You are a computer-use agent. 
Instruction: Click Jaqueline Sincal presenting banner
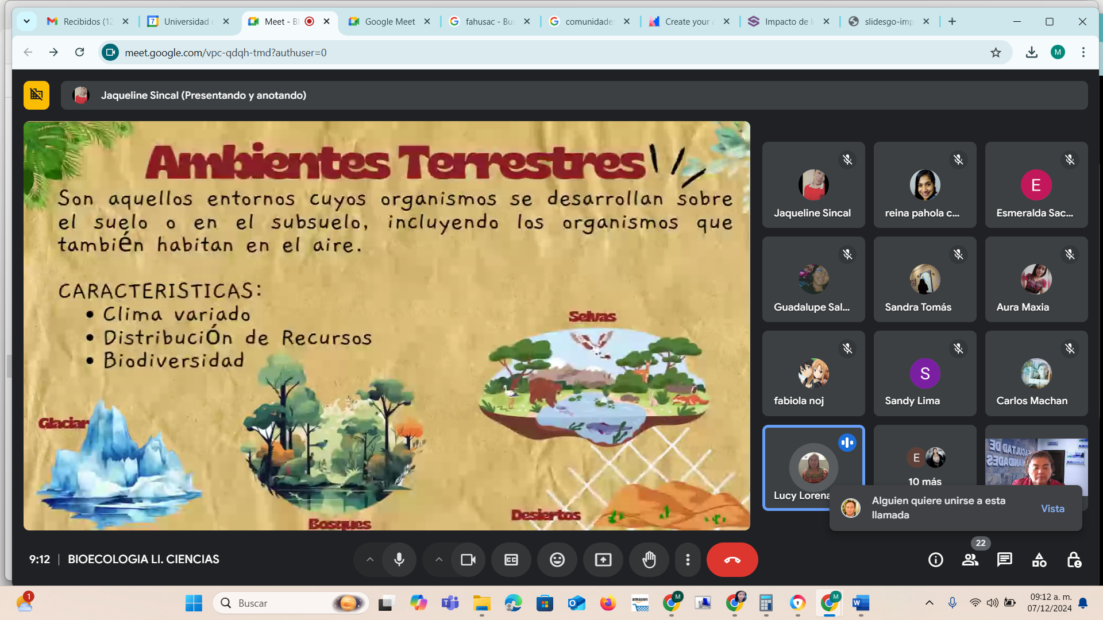pos(574,95)
